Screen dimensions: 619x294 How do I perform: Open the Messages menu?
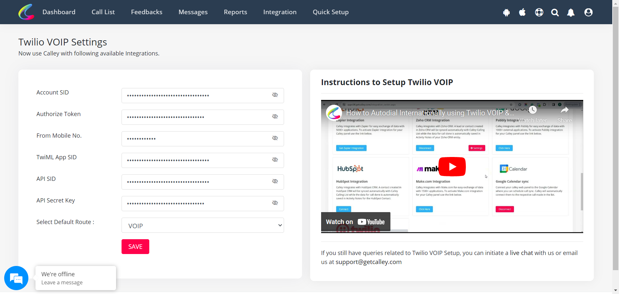pyautogui.click(x=193, y=12)
